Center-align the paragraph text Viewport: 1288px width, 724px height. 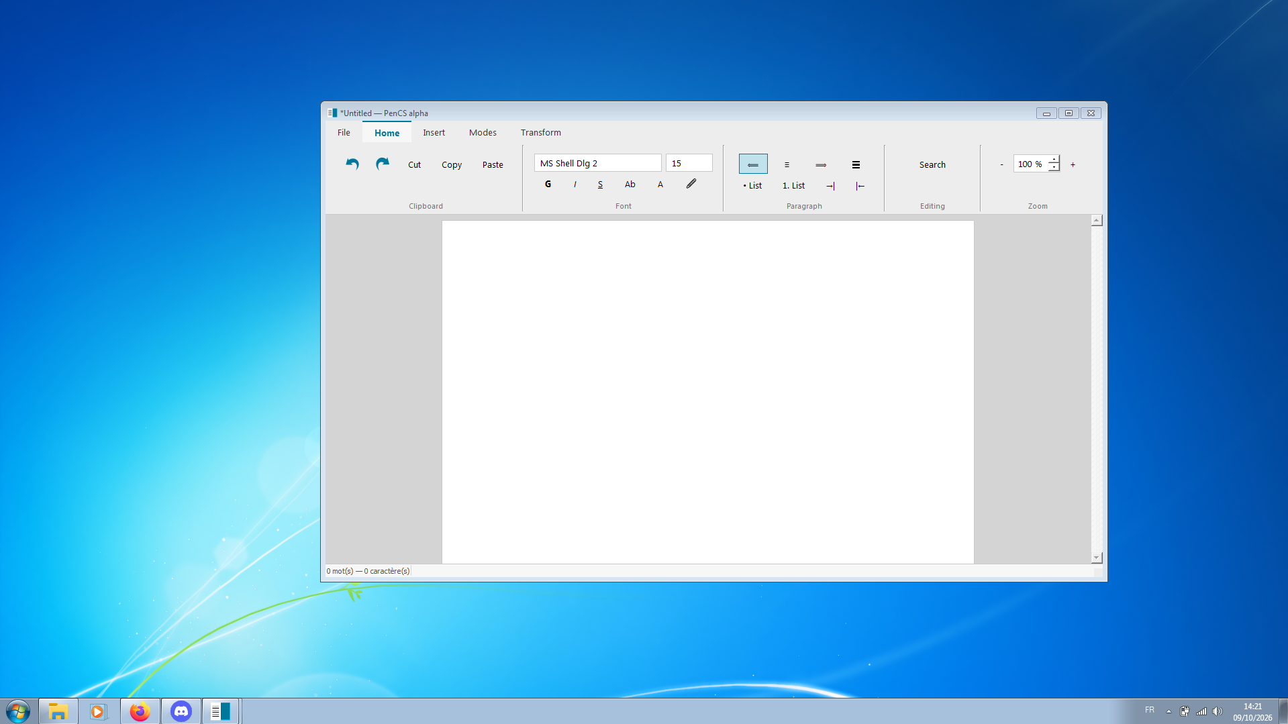(787, 164)
